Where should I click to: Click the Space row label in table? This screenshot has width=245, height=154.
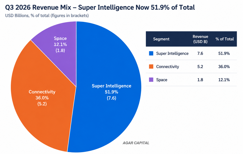[162, 80]
